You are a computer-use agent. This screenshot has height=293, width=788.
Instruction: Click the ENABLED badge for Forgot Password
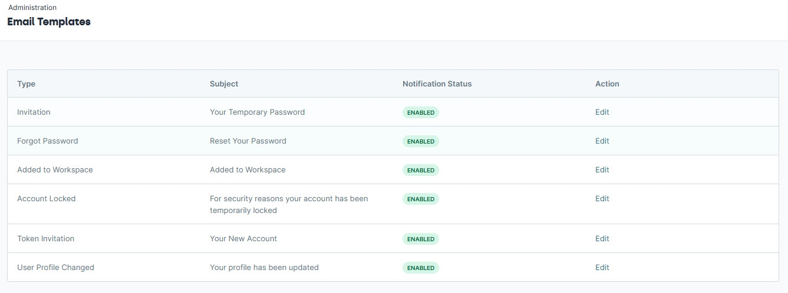pyautogui.click(x=421, y=141)
